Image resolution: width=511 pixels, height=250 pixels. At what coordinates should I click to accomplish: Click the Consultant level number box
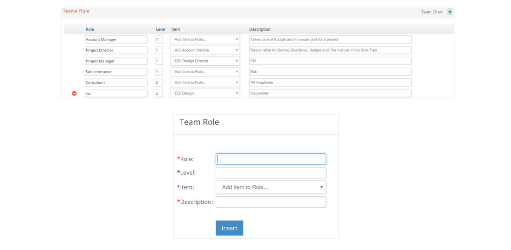[x=159, y=83]
